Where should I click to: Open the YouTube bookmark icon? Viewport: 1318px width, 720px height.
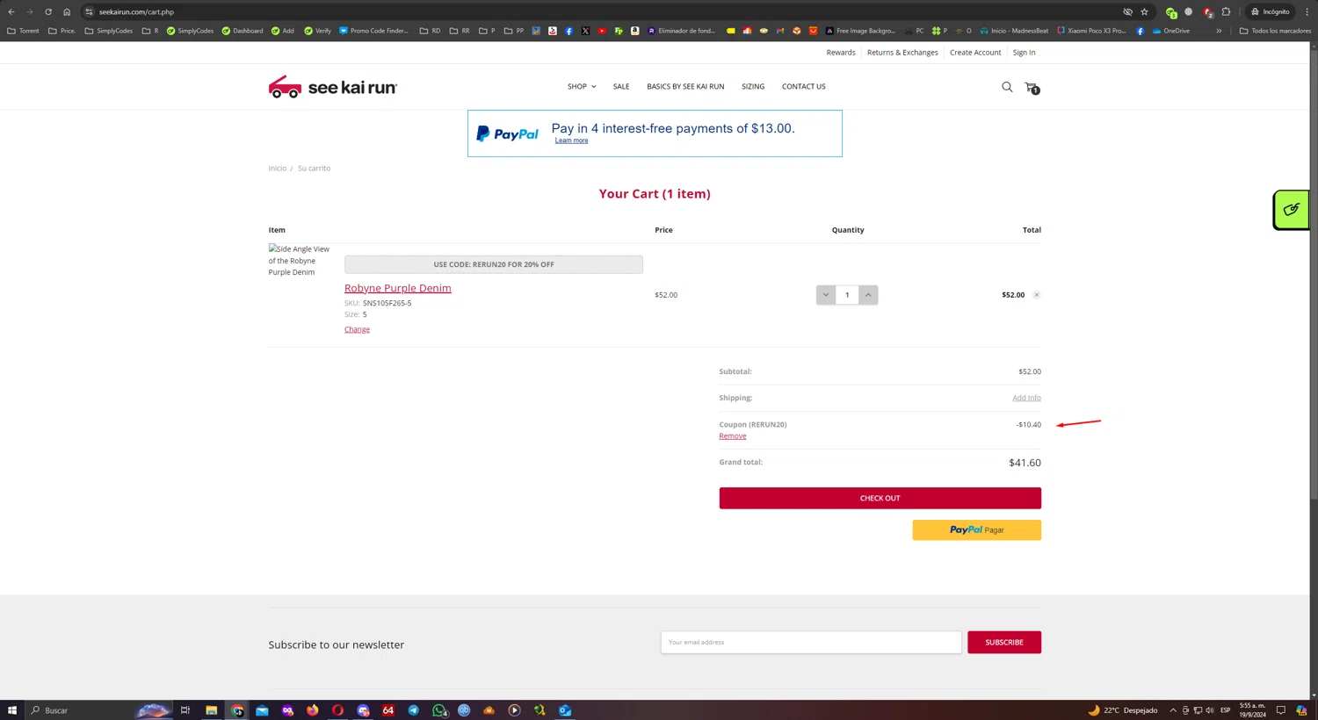[602, 31]
